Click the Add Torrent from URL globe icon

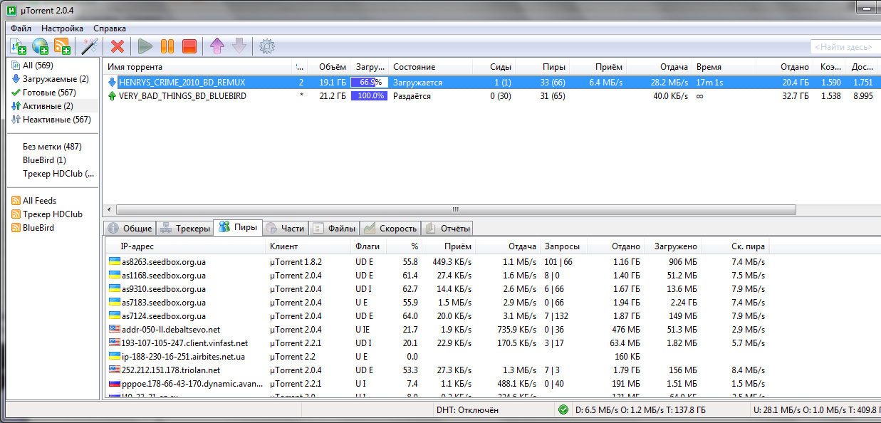coord(40,46)
